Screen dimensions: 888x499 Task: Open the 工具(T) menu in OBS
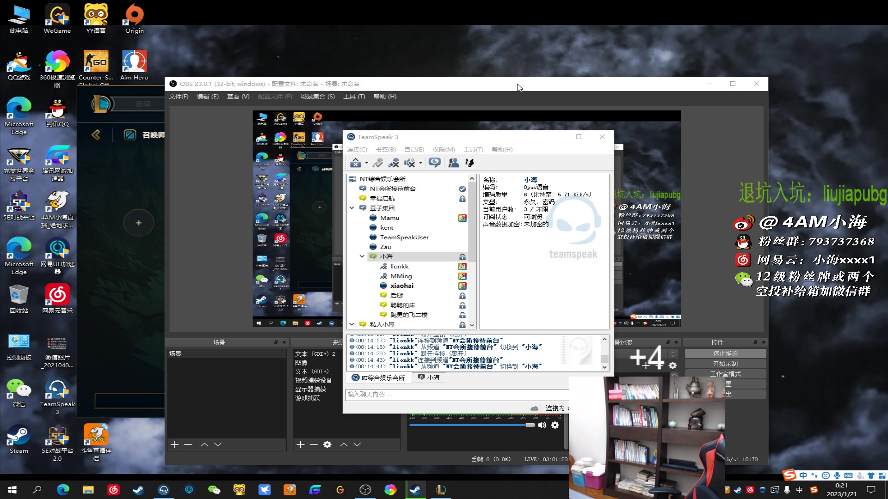(354, 97)
